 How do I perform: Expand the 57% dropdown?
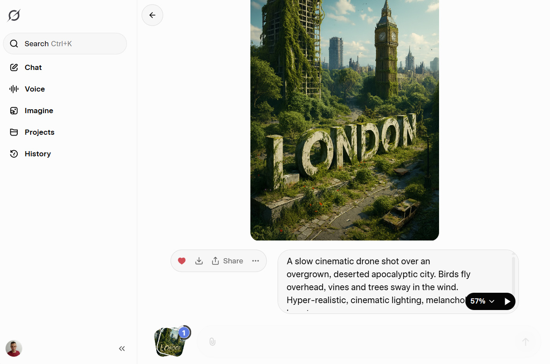tap(482, 301)
